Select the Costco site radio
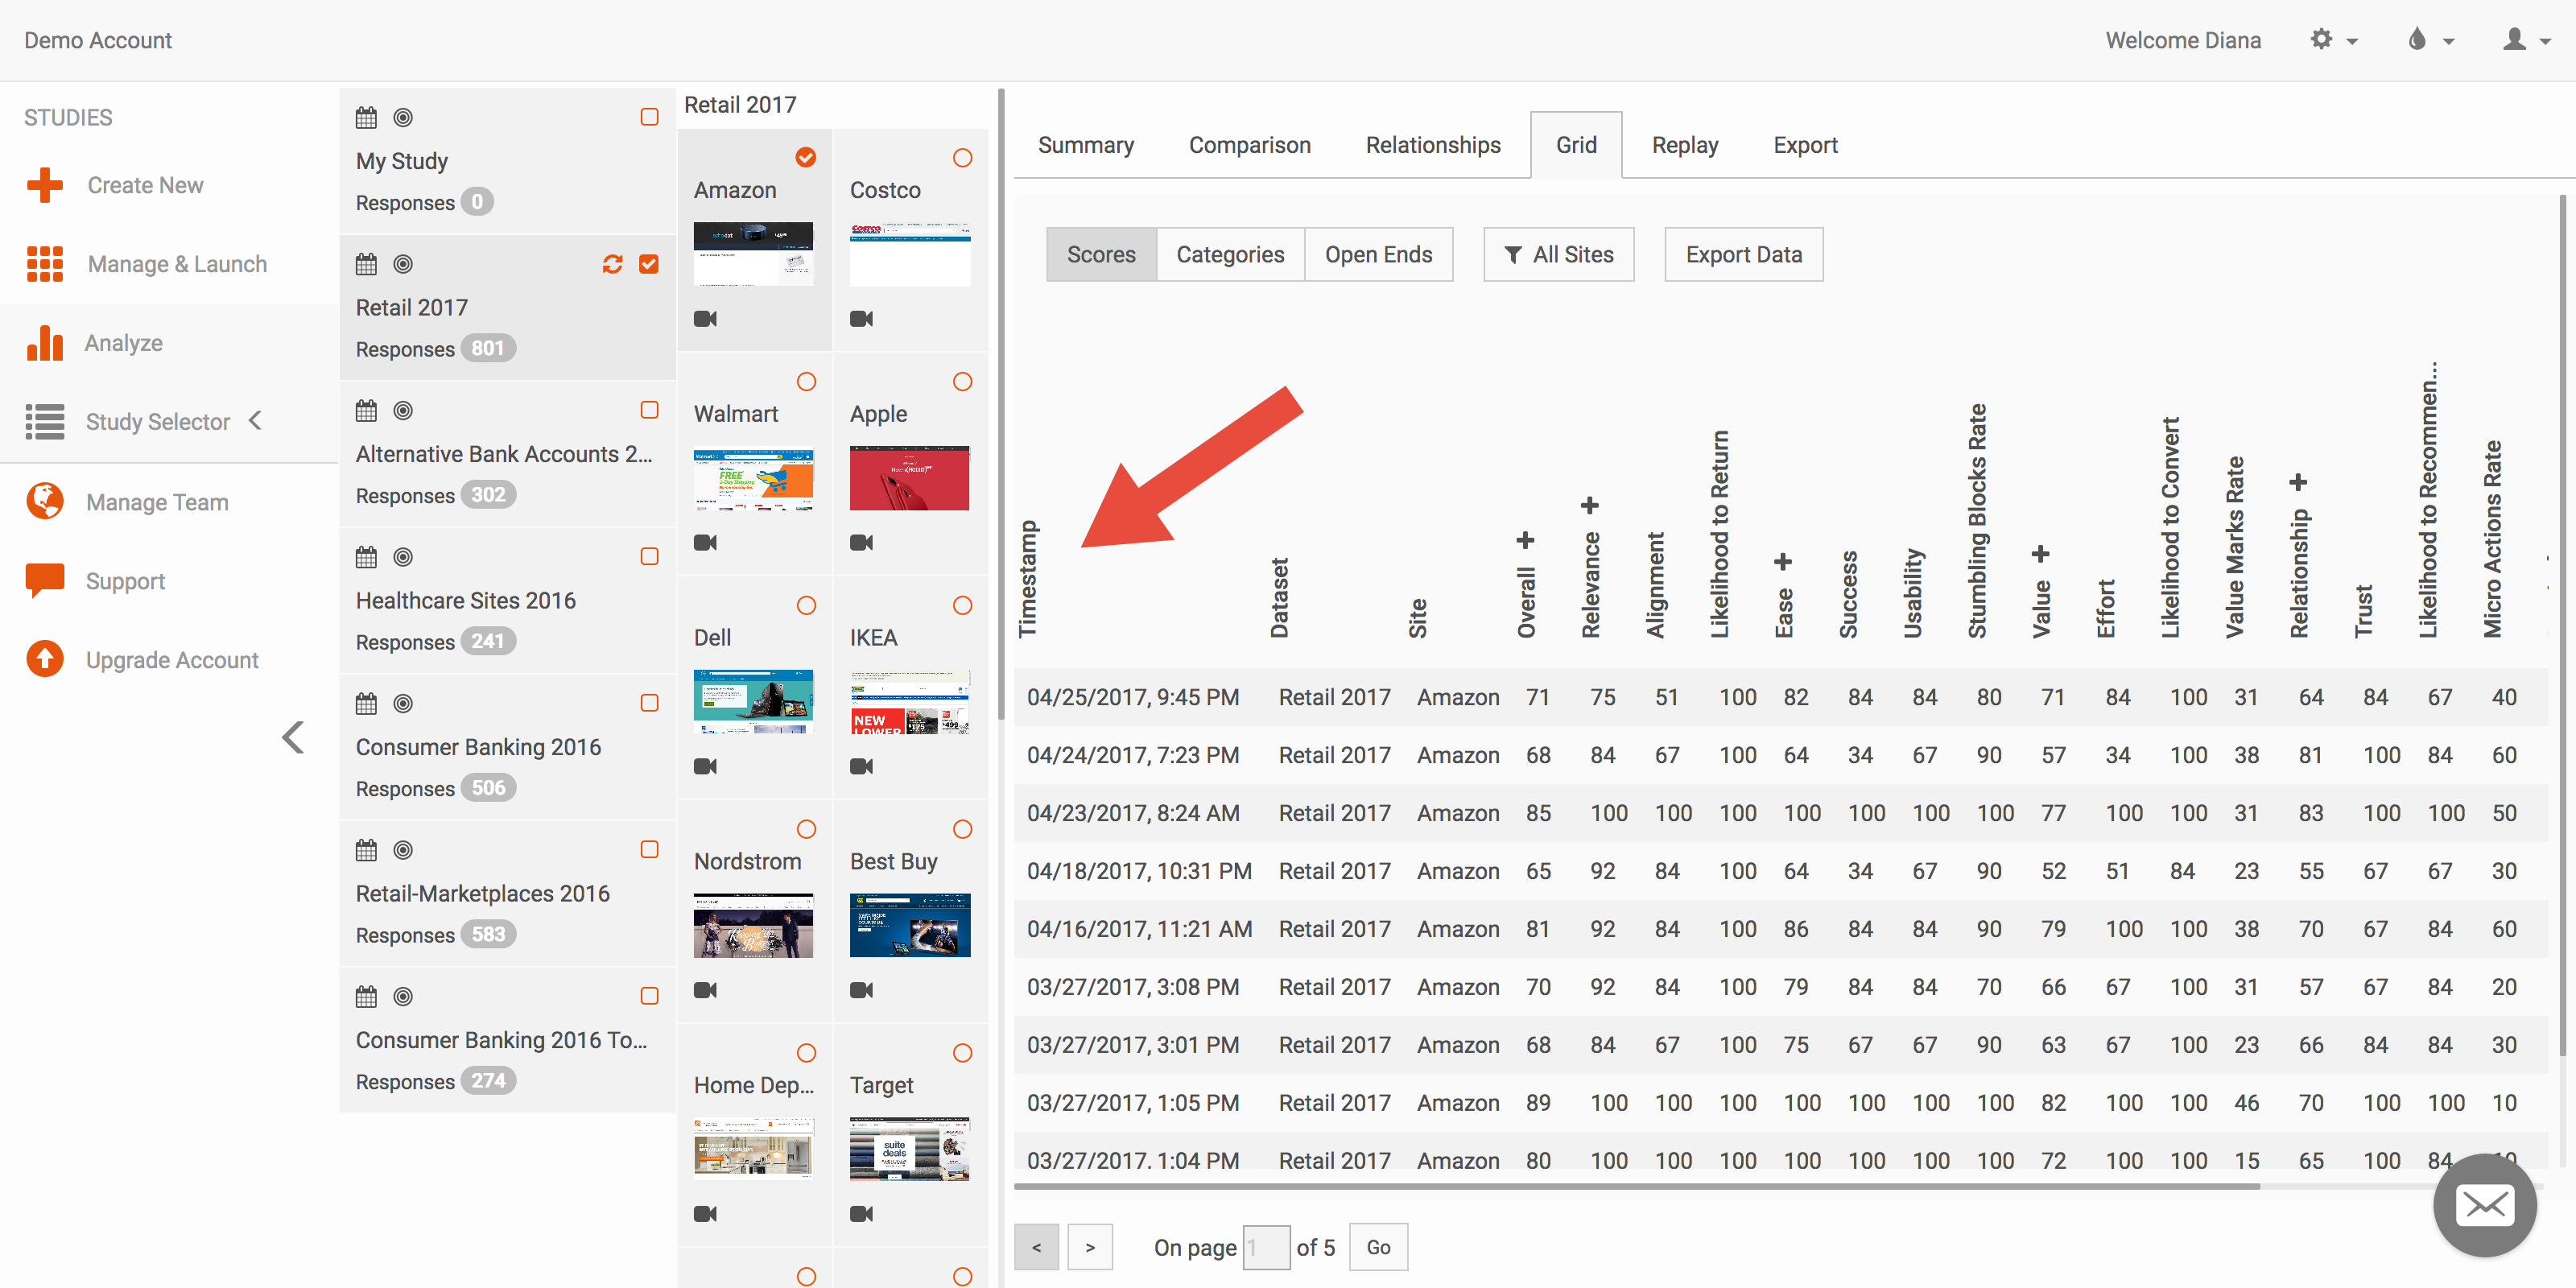 point(962,158)
